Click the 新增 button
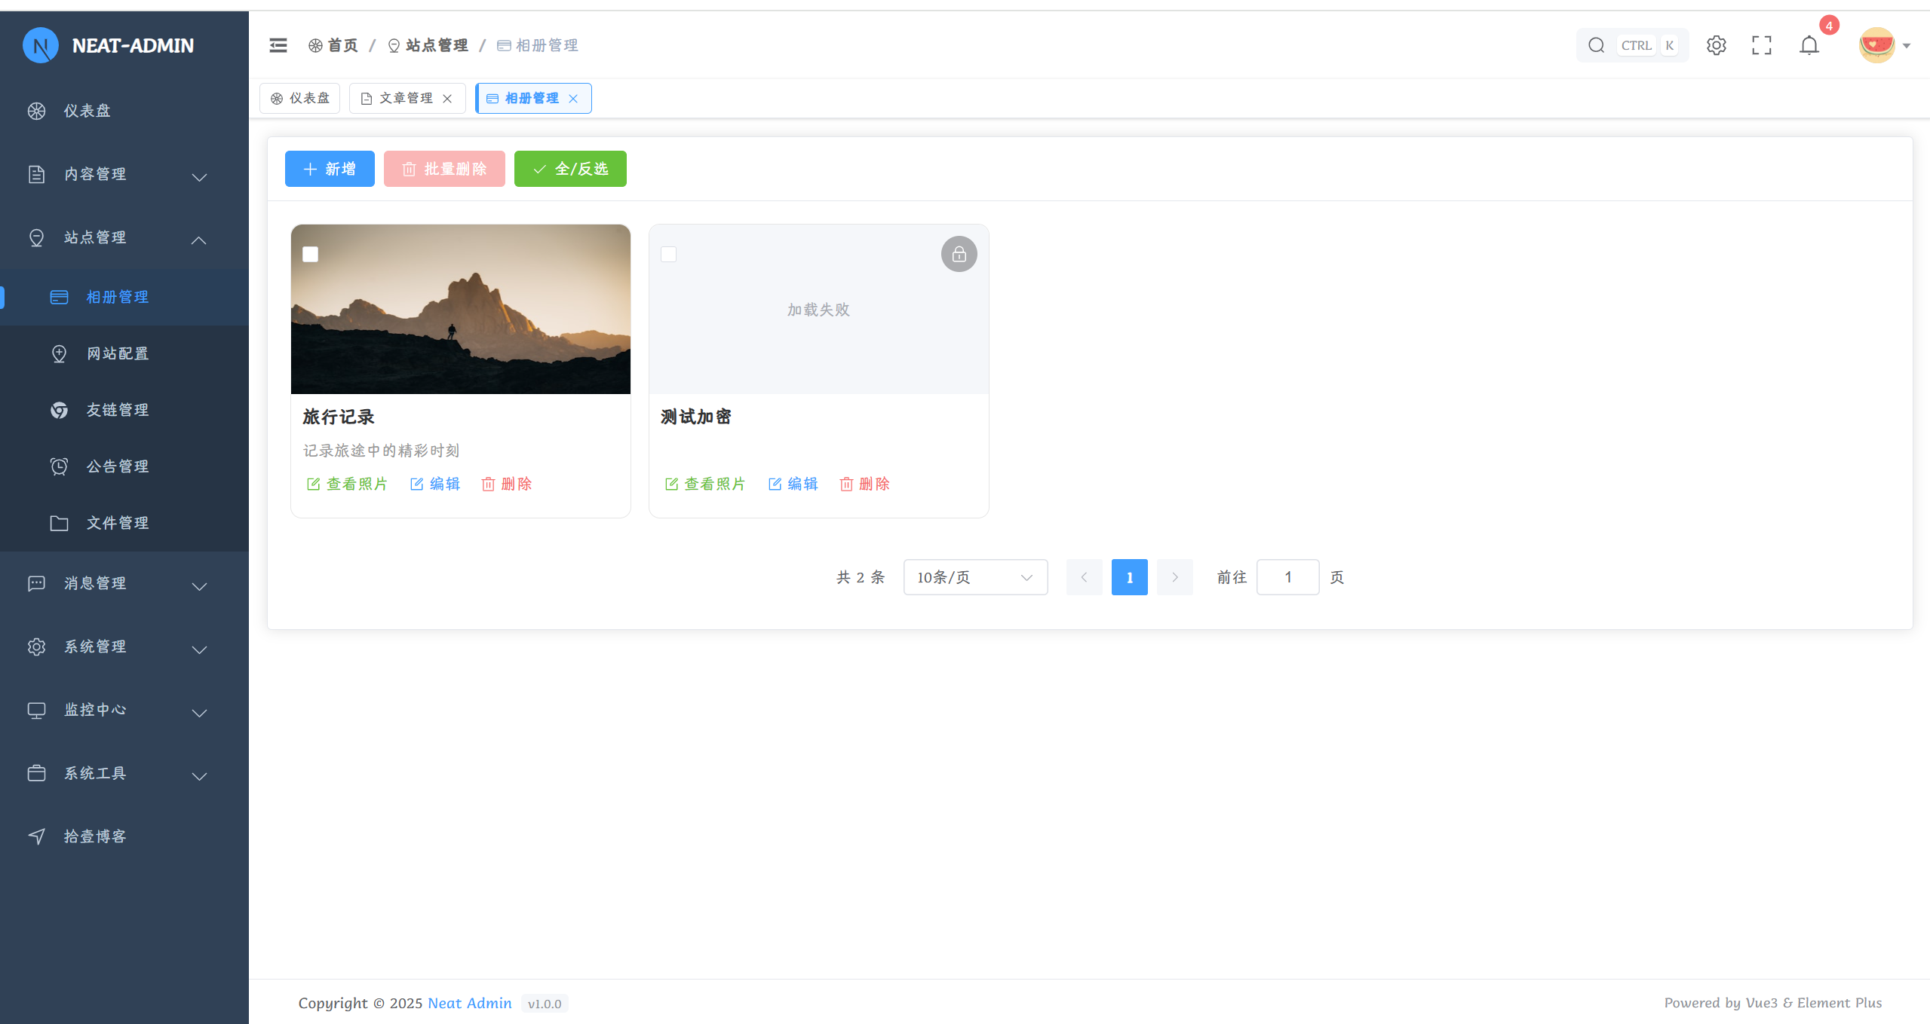 pyautogui.click(x=330, y=169)
